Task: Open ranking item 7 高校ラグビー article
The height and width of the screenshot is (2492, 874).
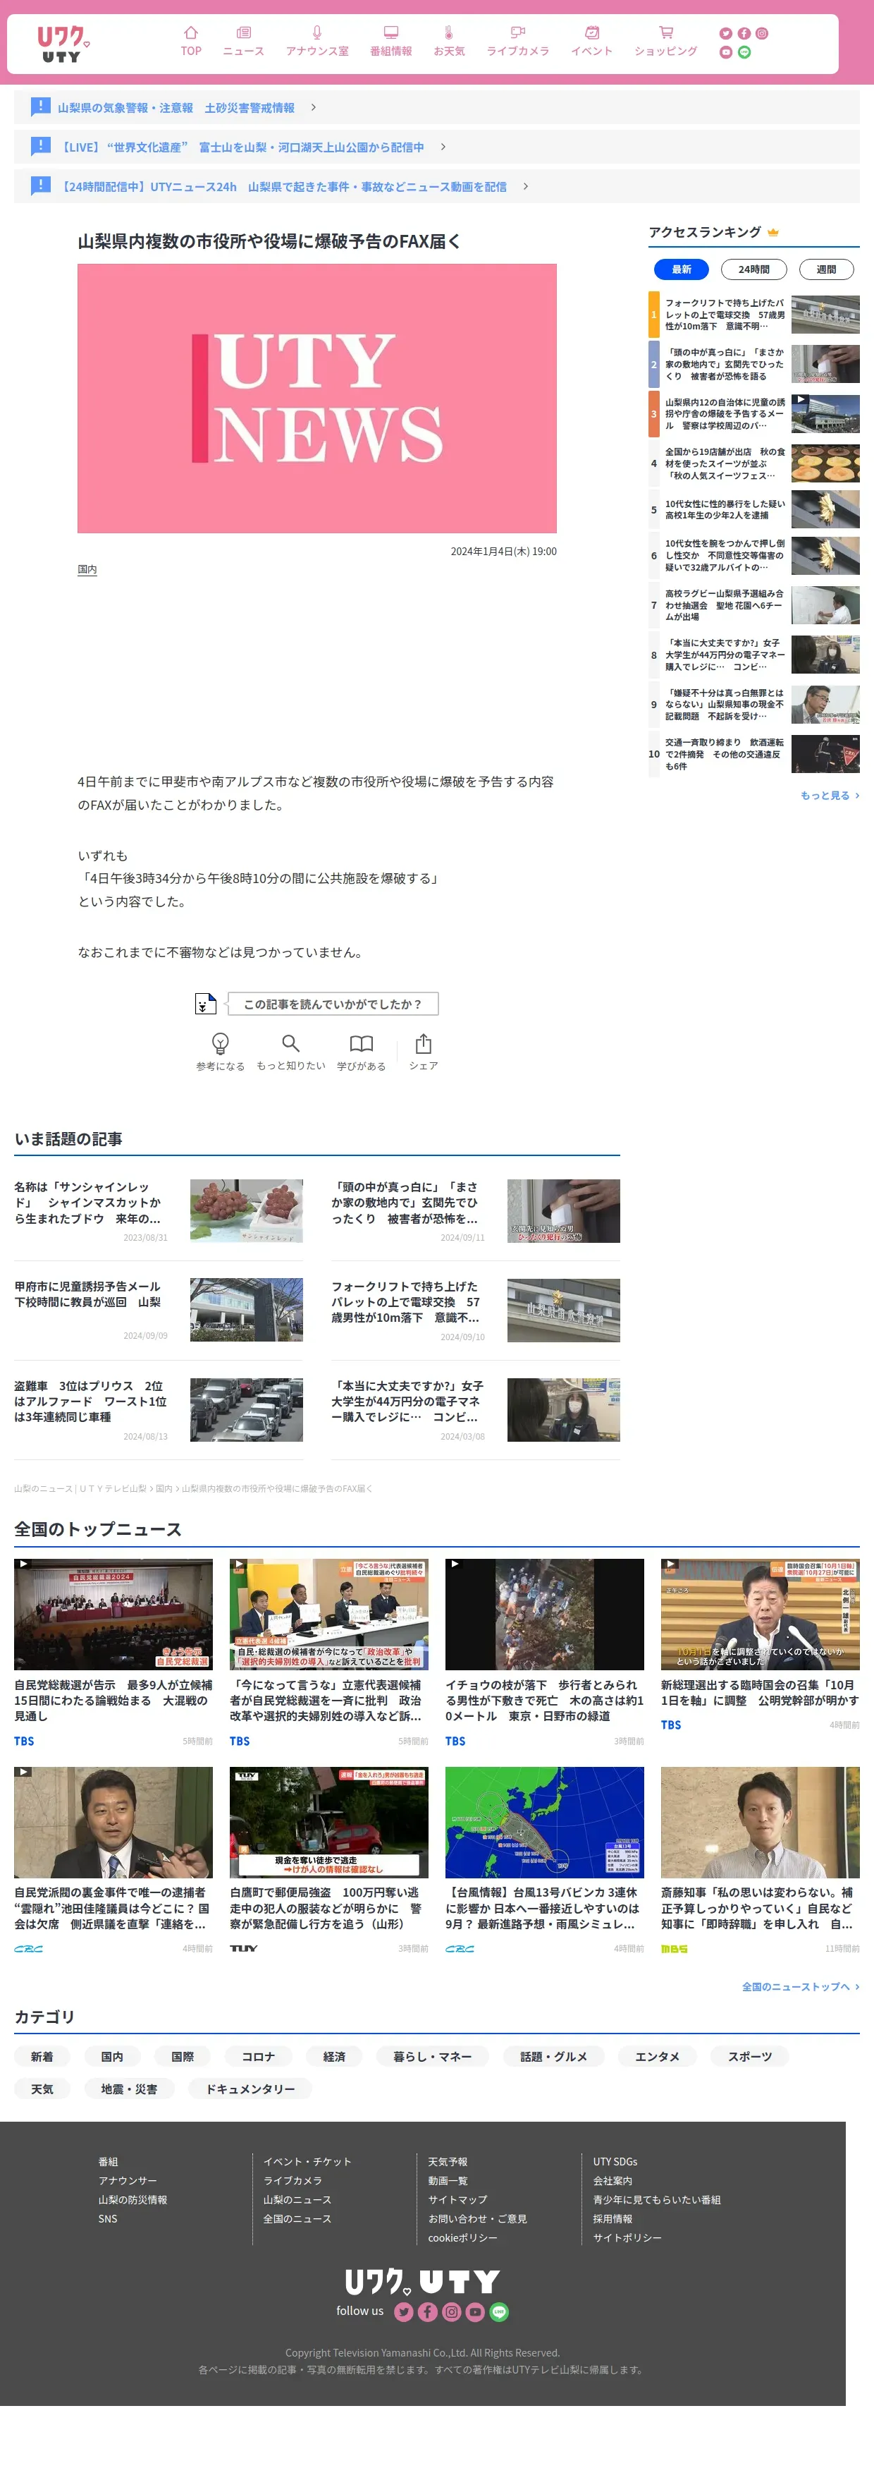Action: pyautogui.click(x=754, y=606)
